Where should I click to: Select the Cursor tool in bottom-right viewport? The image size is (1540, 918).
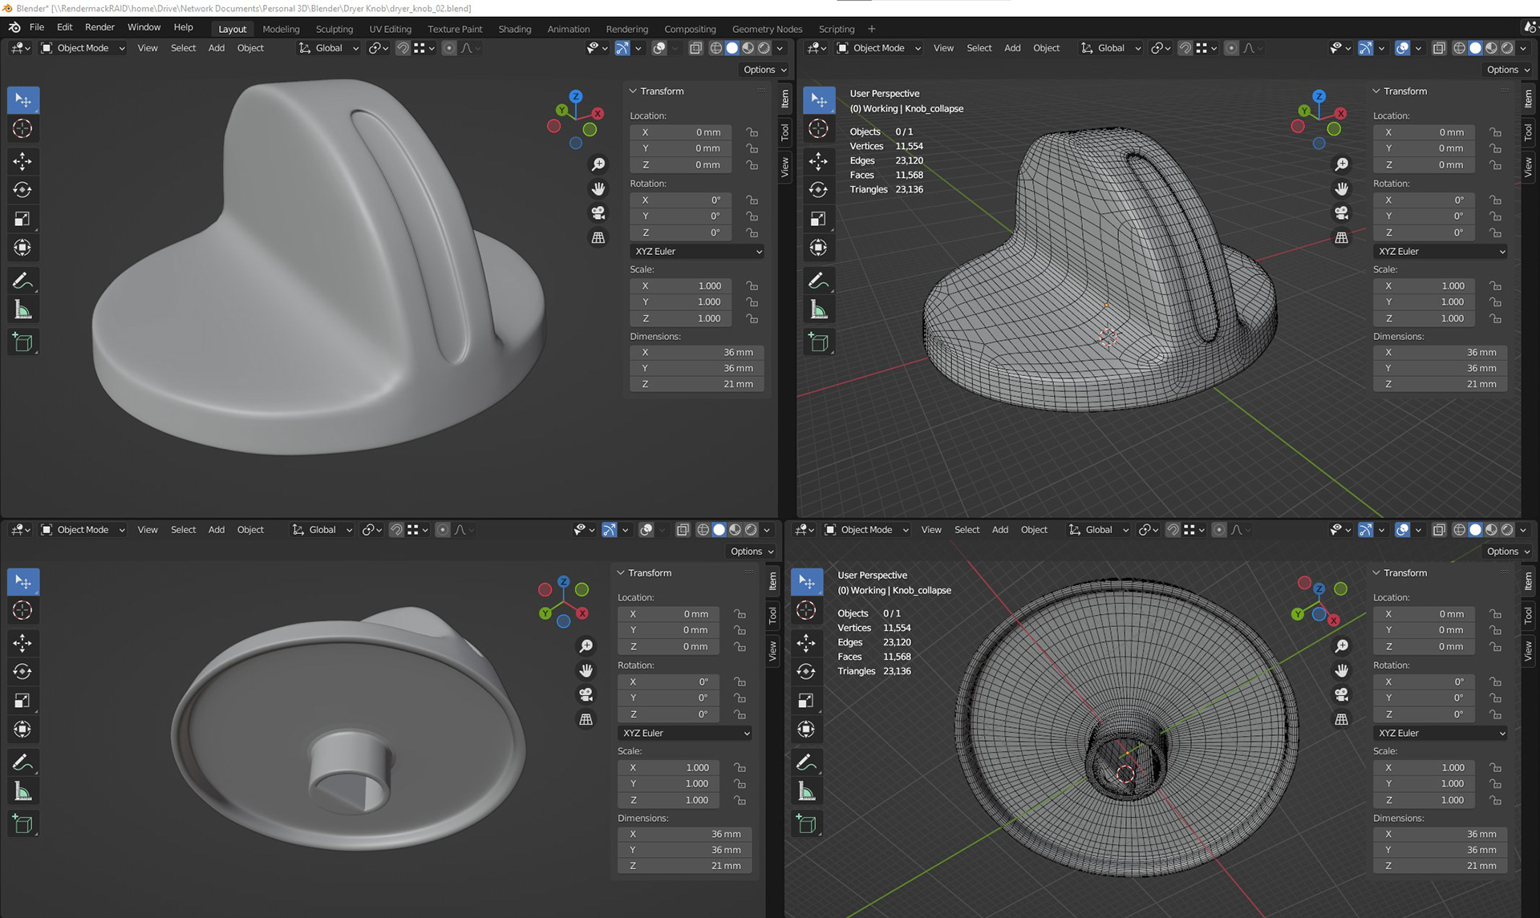[806, 611]
